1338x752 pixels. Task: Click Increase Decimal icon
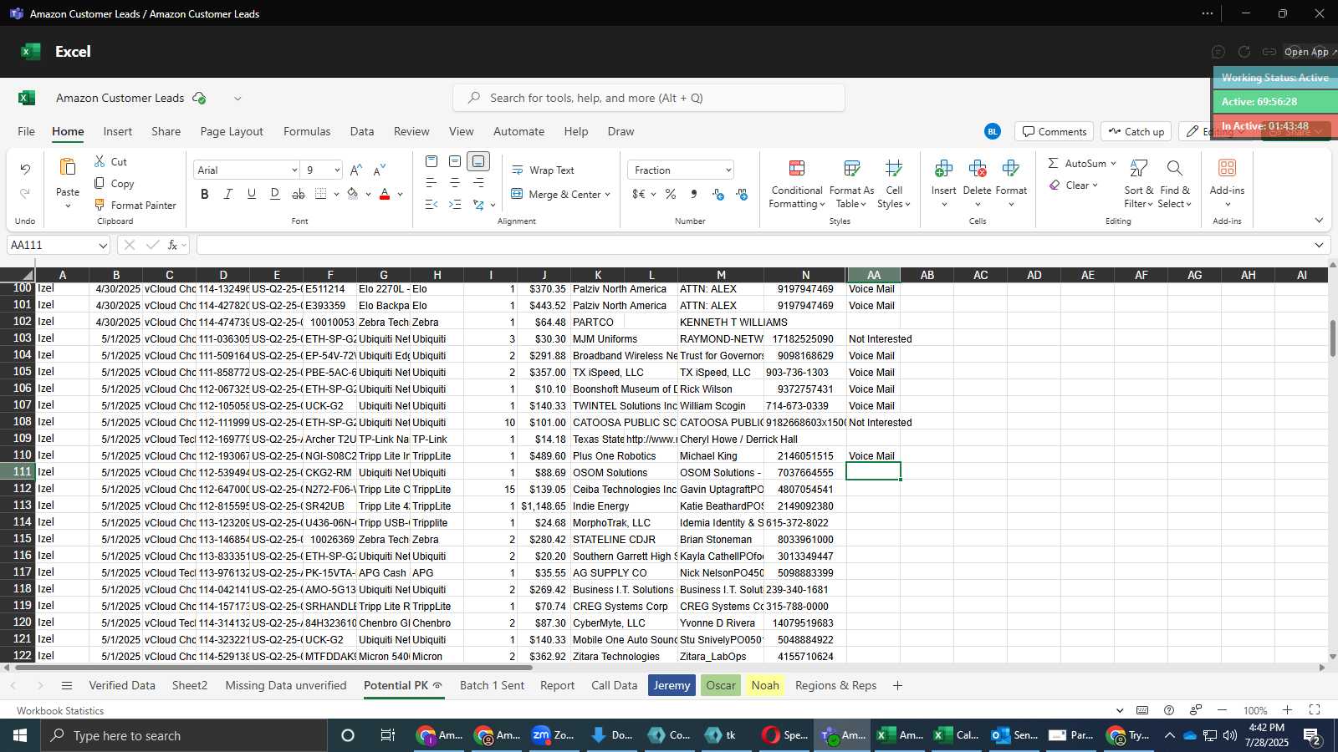[718, 194]
